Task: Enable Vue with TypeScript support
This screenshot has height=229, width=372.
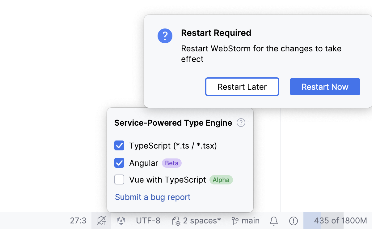Action: [x=119, y=179]
